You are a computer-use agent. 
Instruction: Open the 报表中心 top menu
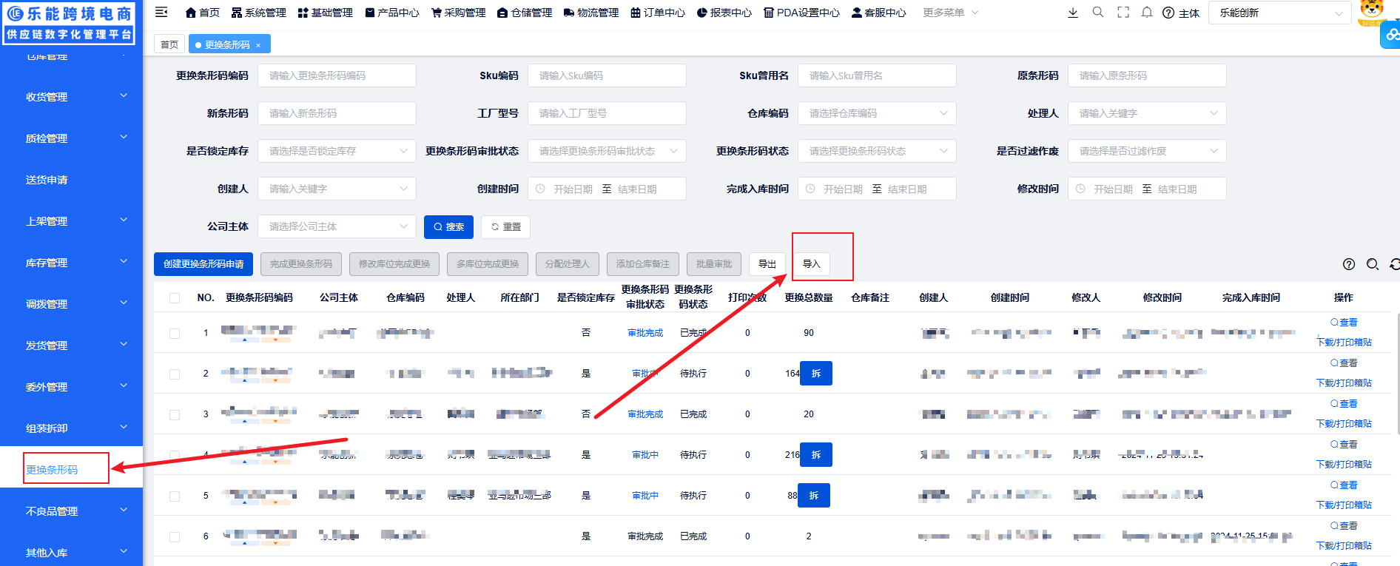tap(724, 13)
